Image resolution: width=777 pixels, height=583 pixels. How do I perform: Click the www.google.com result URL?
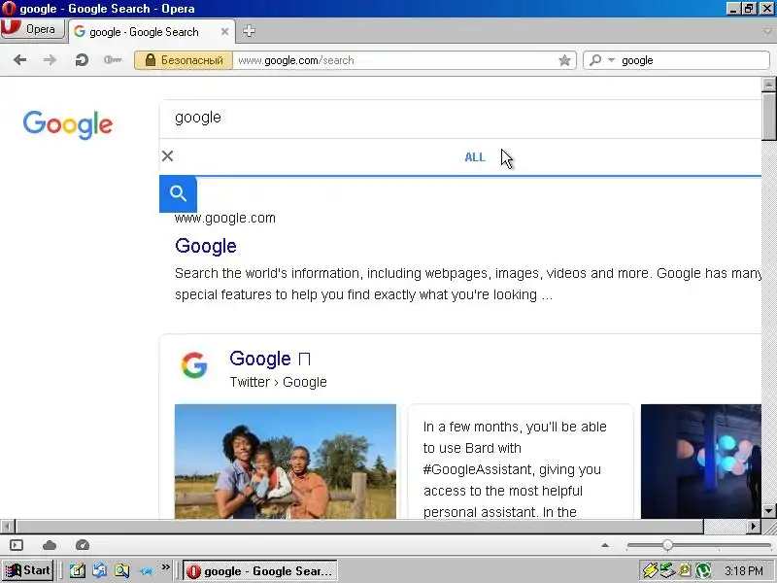[225, 218]
